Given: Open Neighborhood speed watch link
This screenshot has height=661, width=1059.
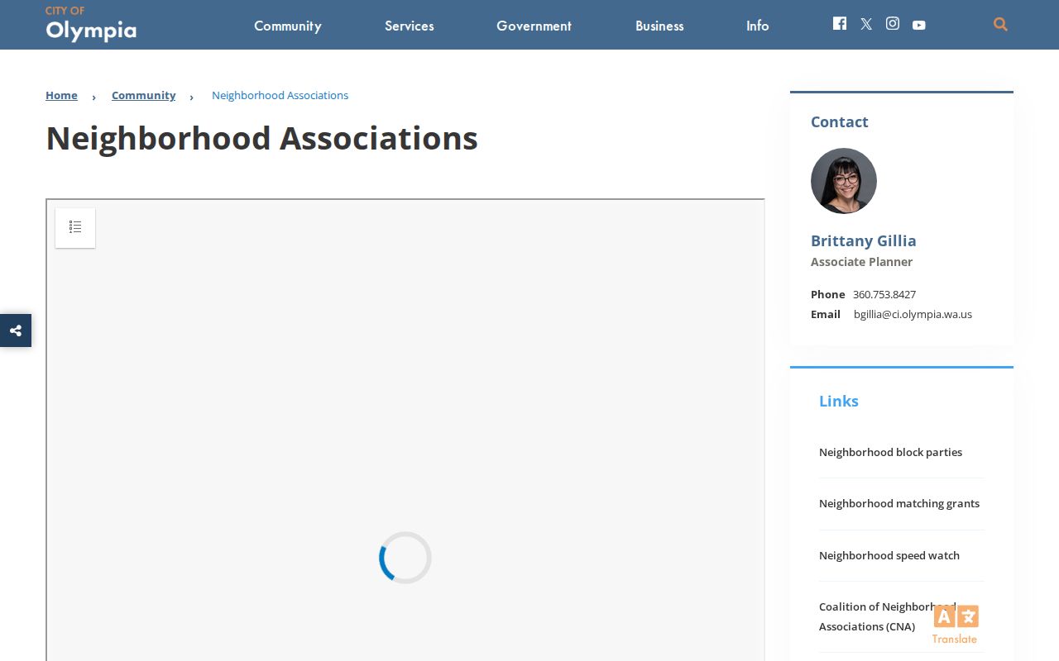Looking at the screenshot, I should tap(889, 555).
